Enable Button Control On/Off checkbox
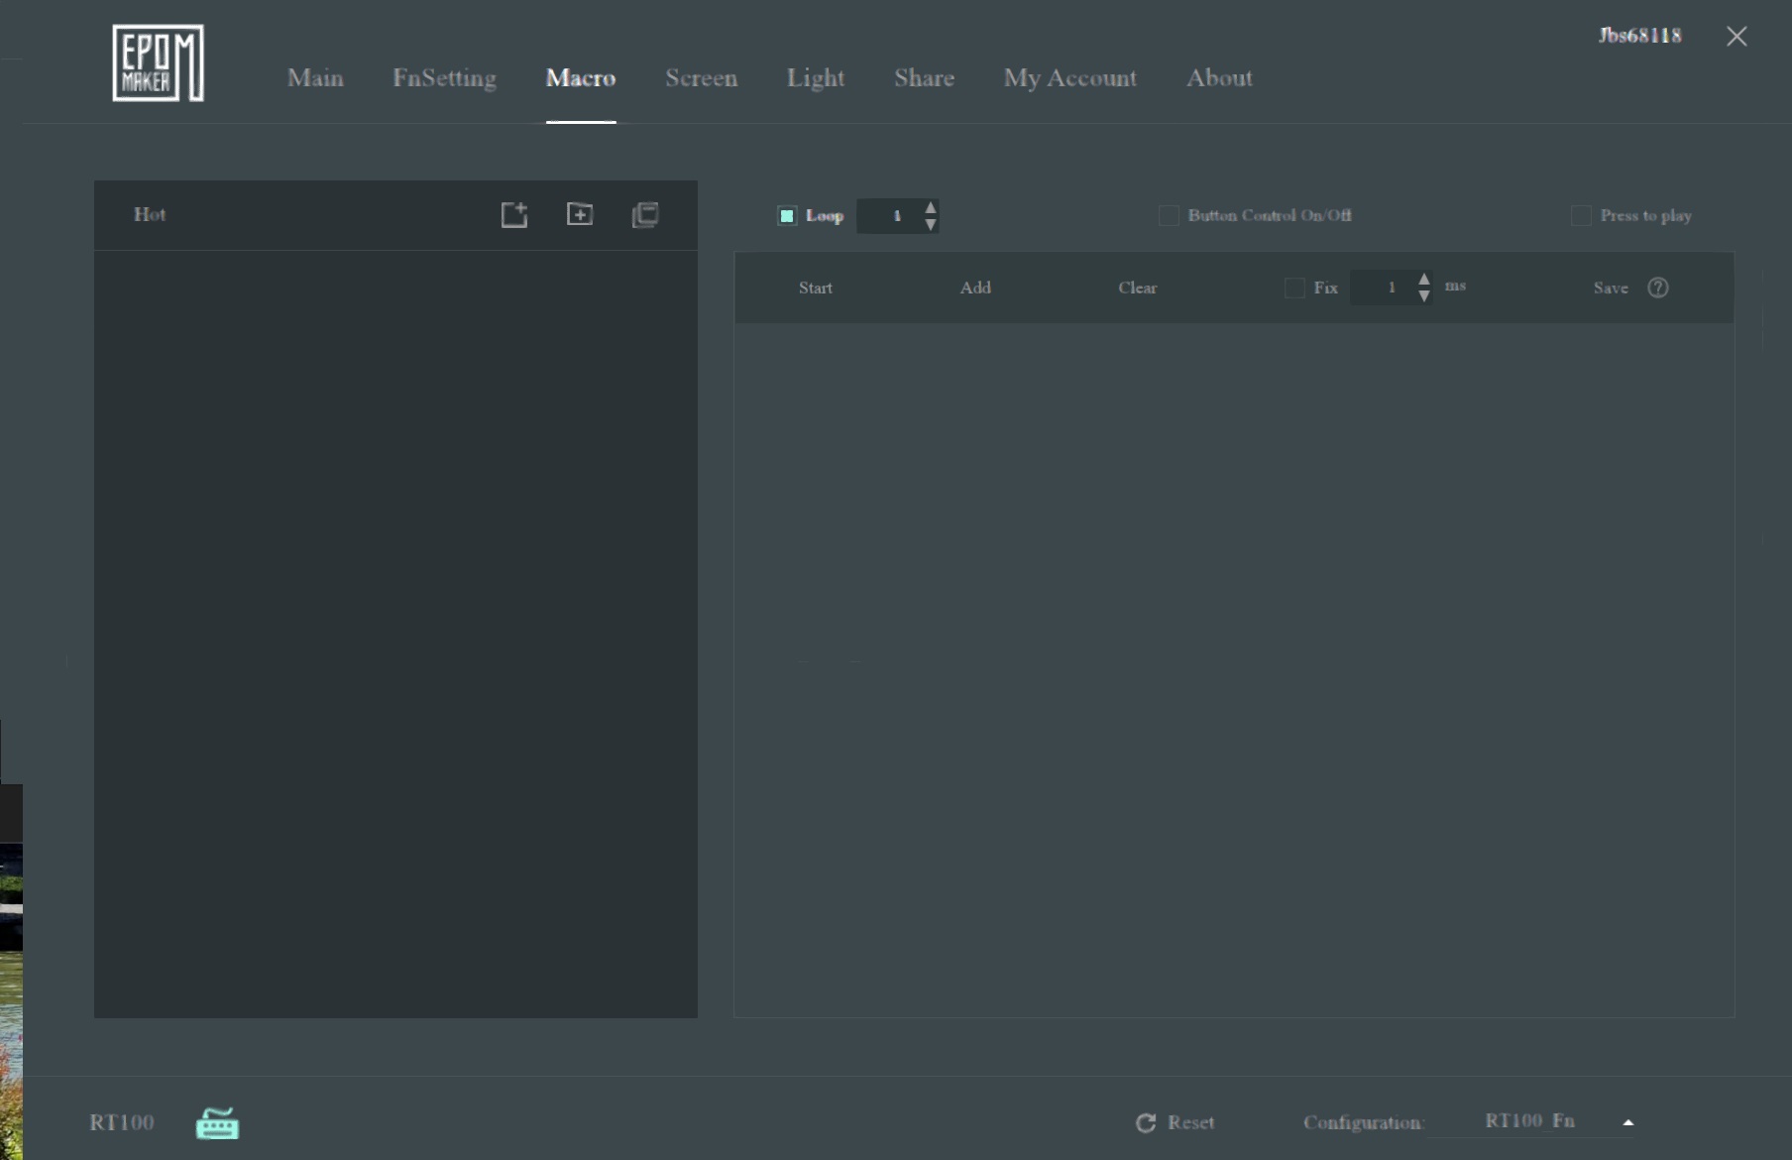This screenshot has width=1792, height=1160. 1169,216
